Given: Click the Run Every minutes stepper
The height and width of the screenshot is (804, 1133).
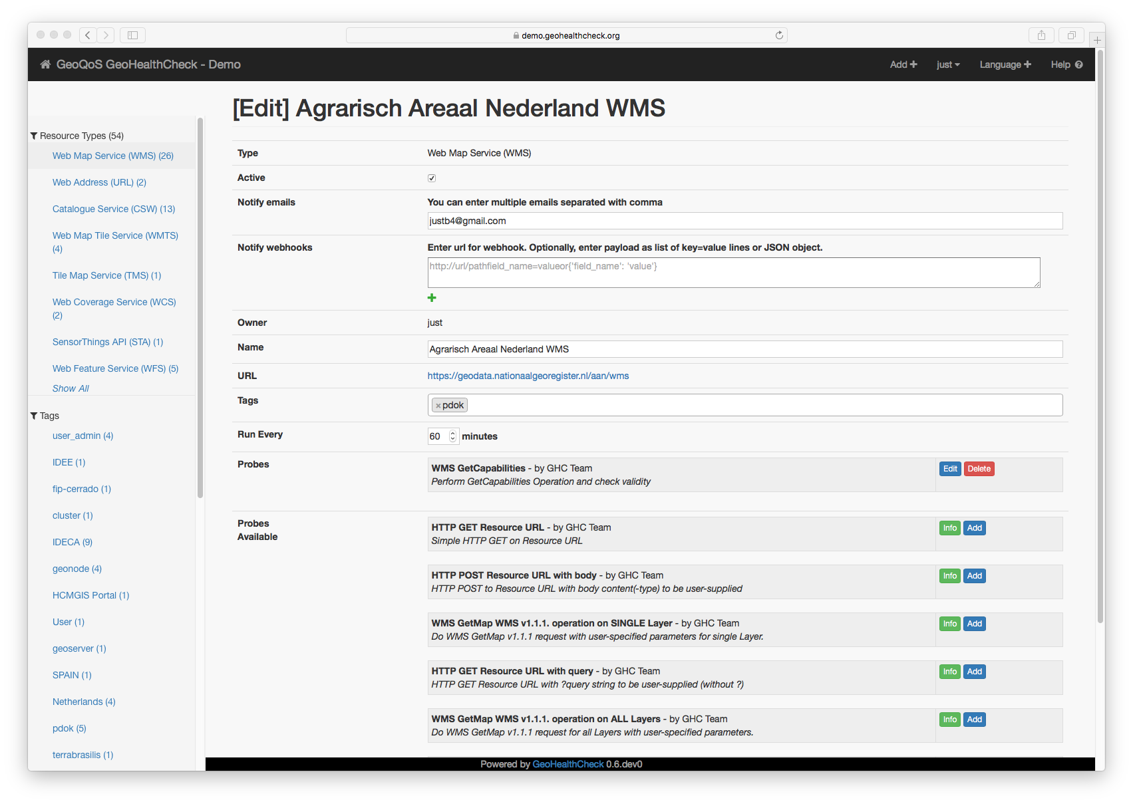Looking at the screenshot, I should (452, 436).
